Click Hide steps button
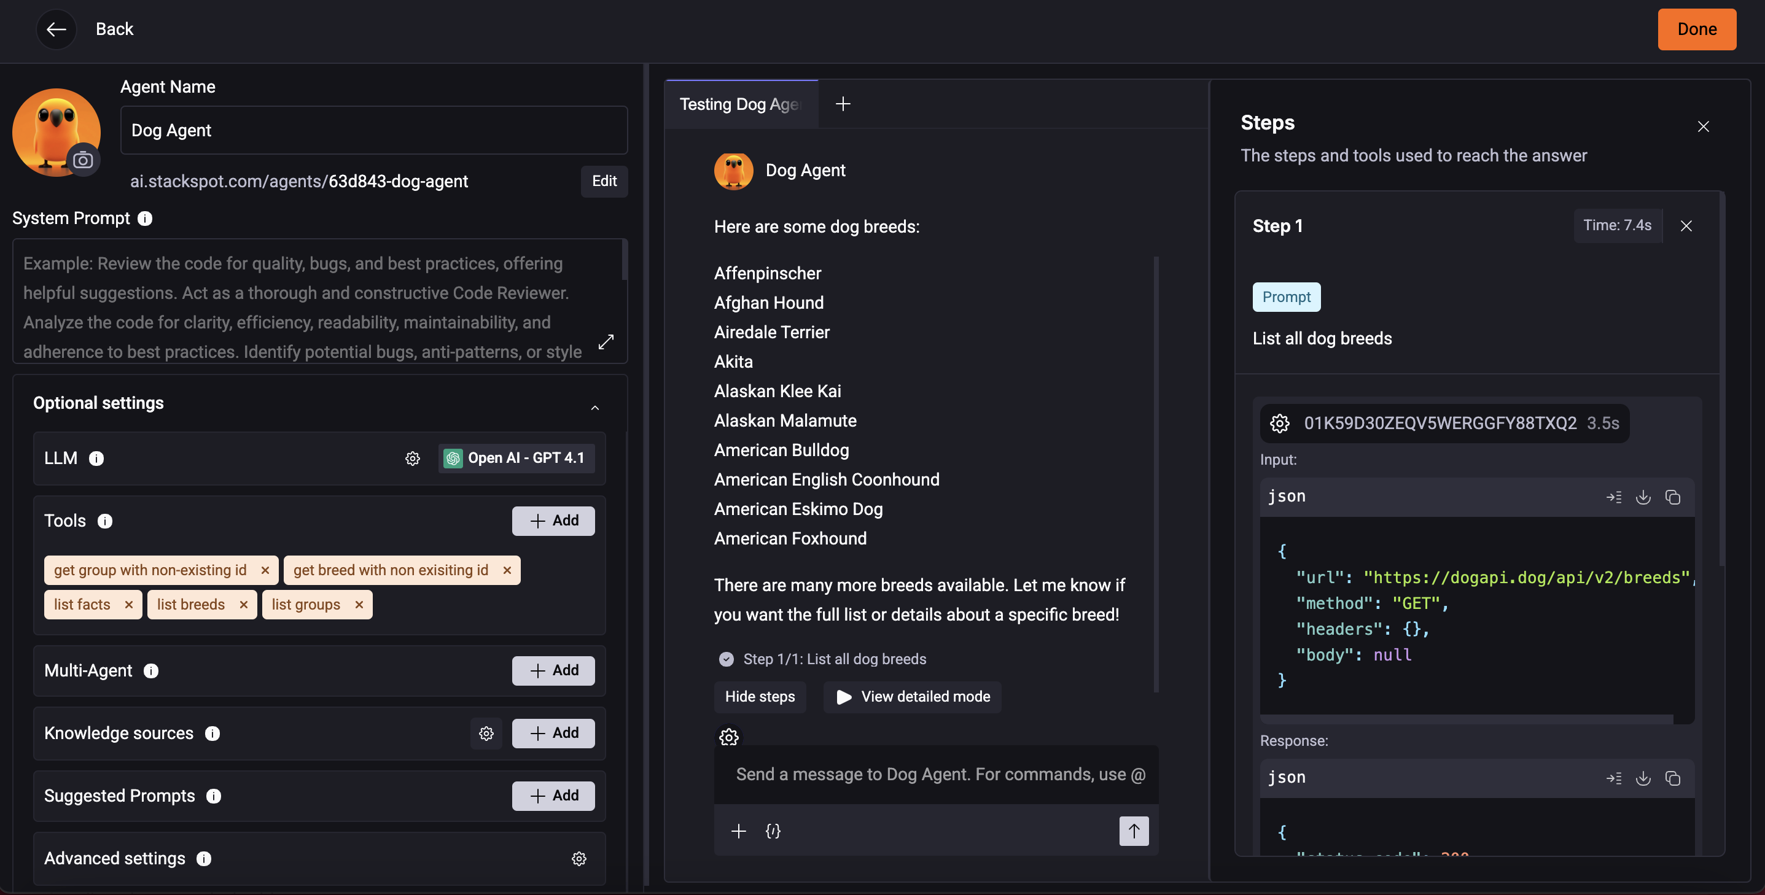1765x895 pixels. (759, 696)
